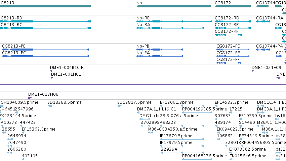This screenshot has height=161, width=286.
Task: Select transcript Np-RB
Action: [x=174, y=21]
